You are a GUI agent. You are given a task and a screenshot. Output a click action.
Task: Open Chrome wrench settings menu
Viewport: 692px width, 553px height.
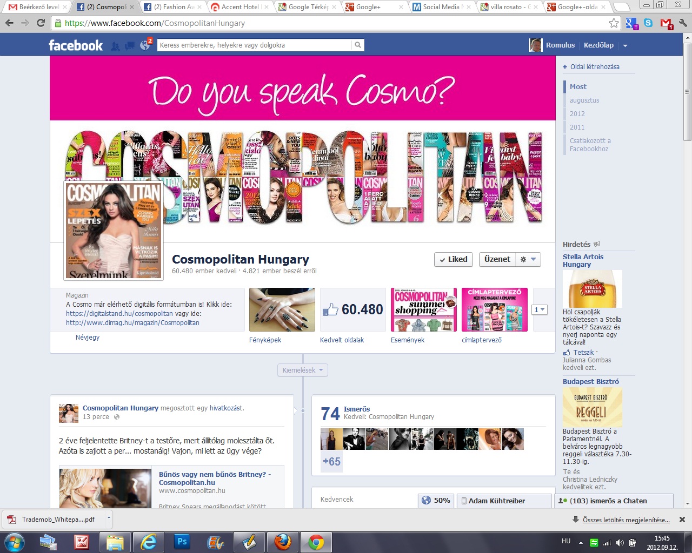click(683, 23)
